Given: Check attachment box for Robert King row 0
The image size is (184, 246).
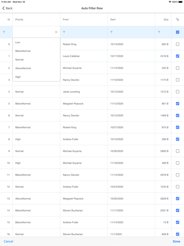Looking at the screenshot, I should point(178,44).
